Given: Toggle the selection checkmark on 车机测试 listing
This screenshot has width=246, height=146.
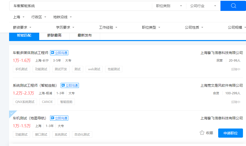Looking at the screenshot, I should click(11, 113).
